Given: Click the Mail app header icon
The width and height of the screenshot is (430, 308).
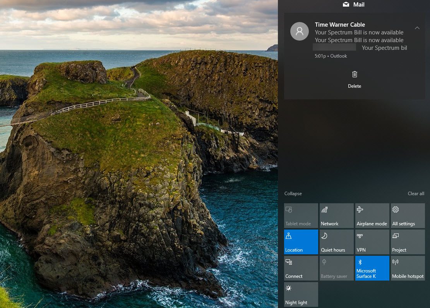Looking at the screenshot, I should 346,4.
